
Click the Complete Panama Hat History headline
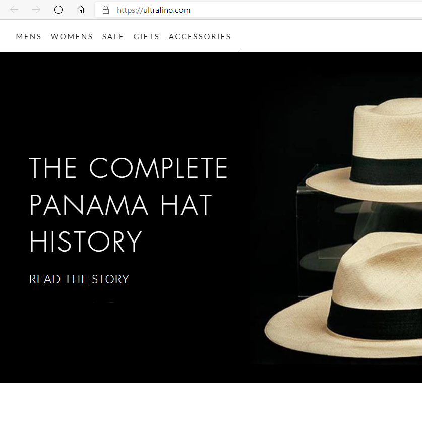[129, 205]
